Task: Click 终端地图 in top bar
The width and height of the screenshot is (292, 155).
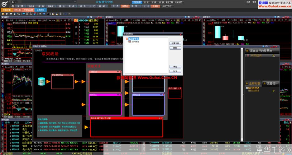Action: coord(178,2)
